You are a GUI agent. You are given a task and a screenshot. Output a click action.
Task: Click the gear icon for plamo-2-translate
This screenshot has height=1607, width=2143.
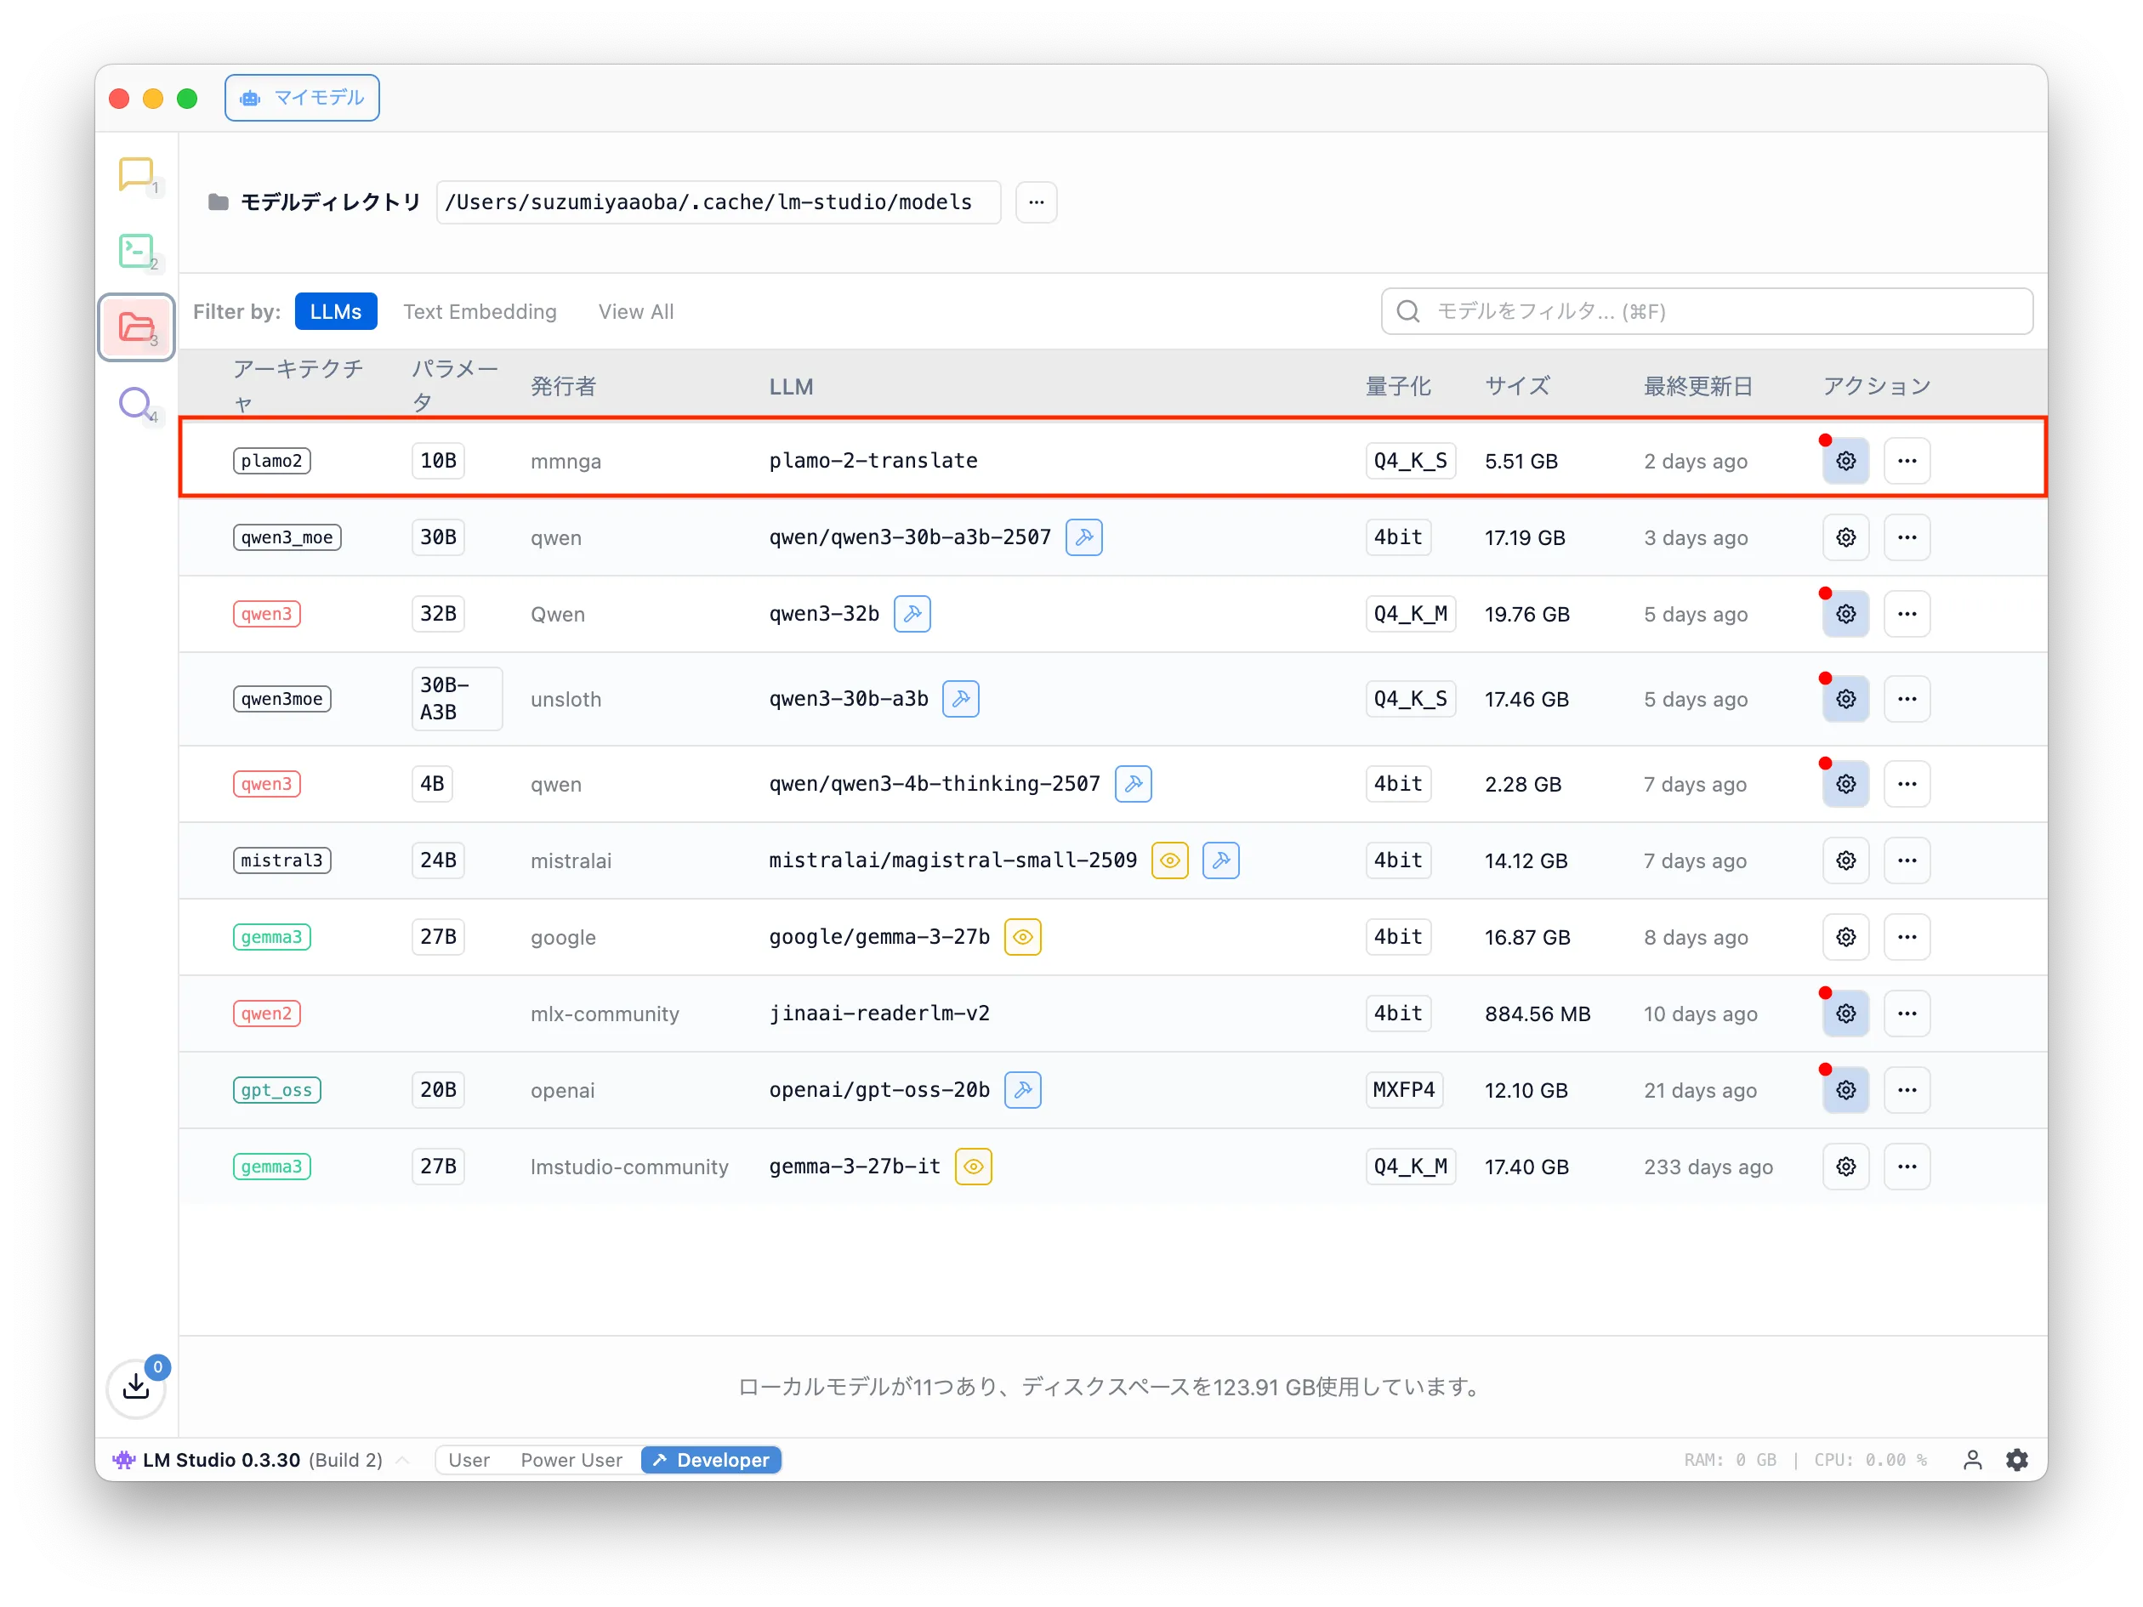(1845, 461)
